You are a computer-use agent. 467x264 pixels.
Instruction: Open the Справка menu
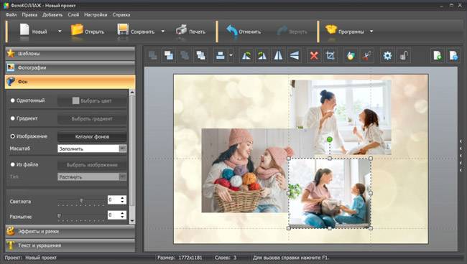point(121,14)
